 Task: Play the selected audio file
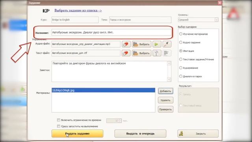157,44
